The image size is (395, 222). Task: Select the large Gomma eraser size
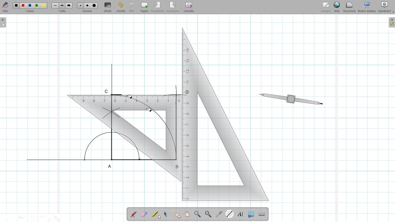(x=94, y=6)
